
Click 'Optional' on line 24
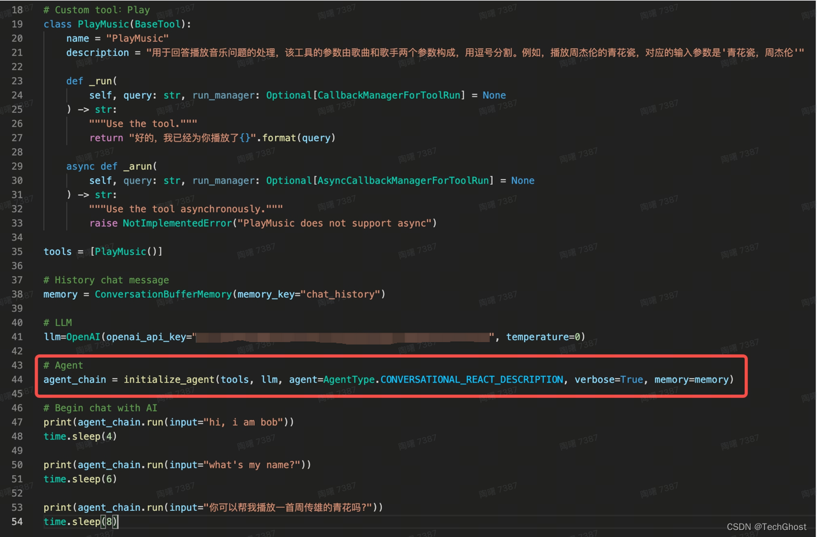point(289,95)
